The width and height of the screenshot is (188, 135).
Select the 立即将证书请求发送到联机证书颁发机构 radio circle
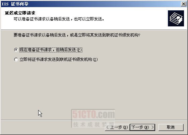[16, 59]
